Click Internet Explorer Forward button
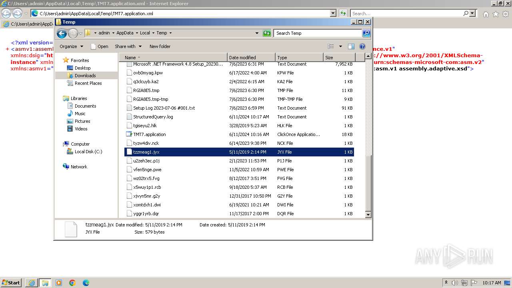Screen dimensions: 512x288 17,13
